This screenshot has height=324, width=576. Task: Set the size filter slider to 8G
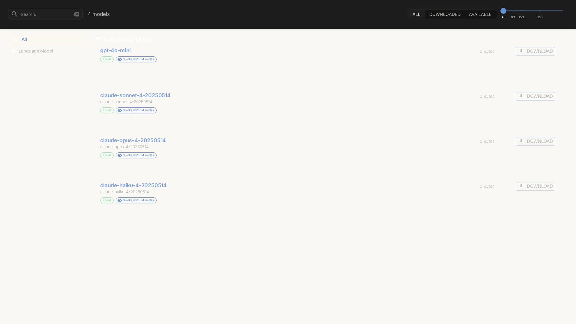click(513, 10)
